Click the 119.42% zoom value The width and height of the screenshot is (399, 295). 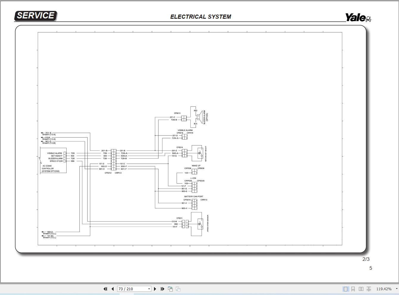[x=384, y=289]
